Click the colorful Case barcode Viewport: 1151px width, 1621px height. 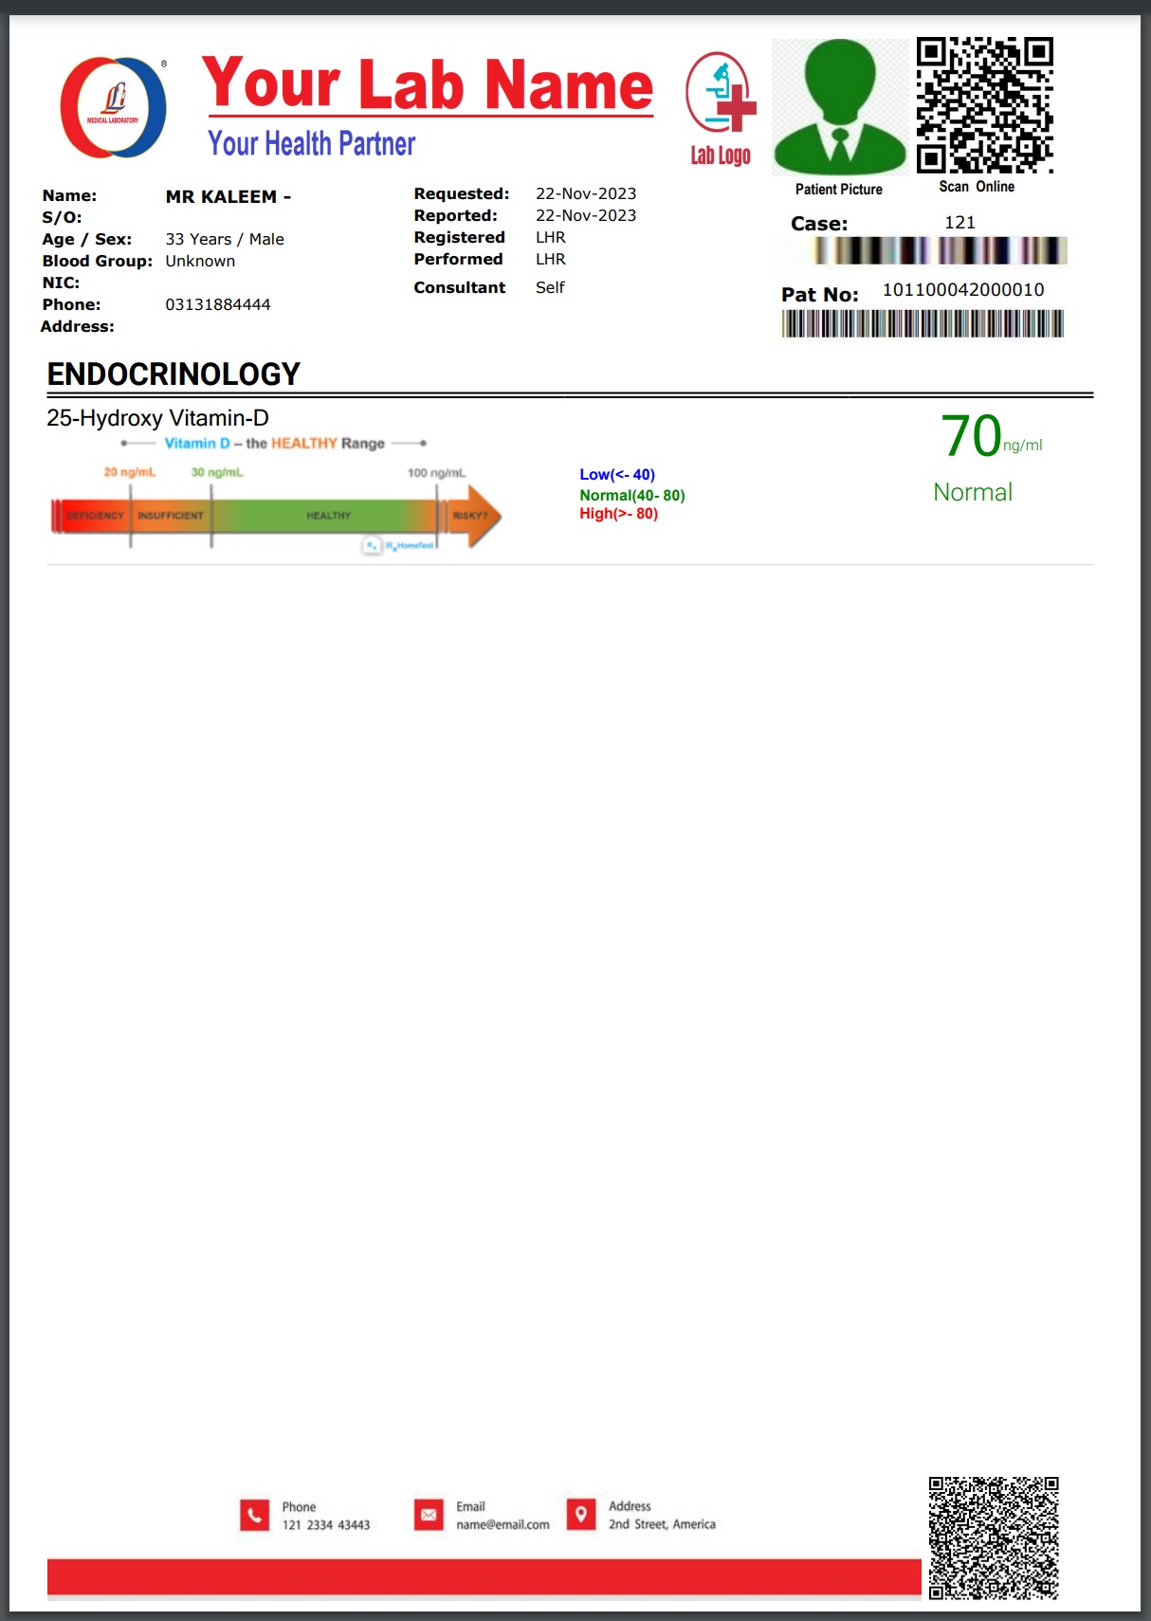(939, 250)
